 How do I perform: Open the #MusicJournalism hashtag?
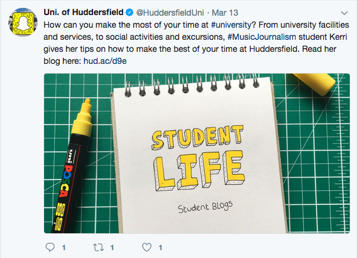tap(262, 37)
